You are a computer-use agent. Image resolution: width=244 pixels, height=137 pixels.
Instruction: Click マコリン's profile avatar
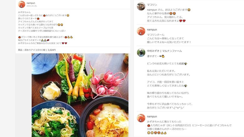141,6
